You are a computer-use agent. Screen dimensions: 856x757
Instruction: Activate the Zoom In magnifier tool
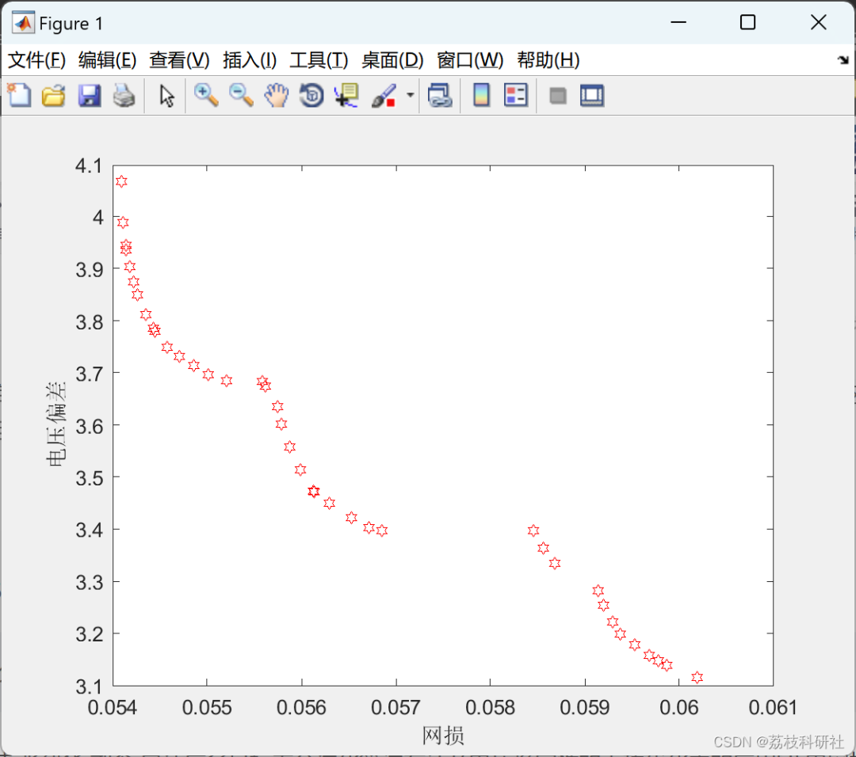click(206, 96)
